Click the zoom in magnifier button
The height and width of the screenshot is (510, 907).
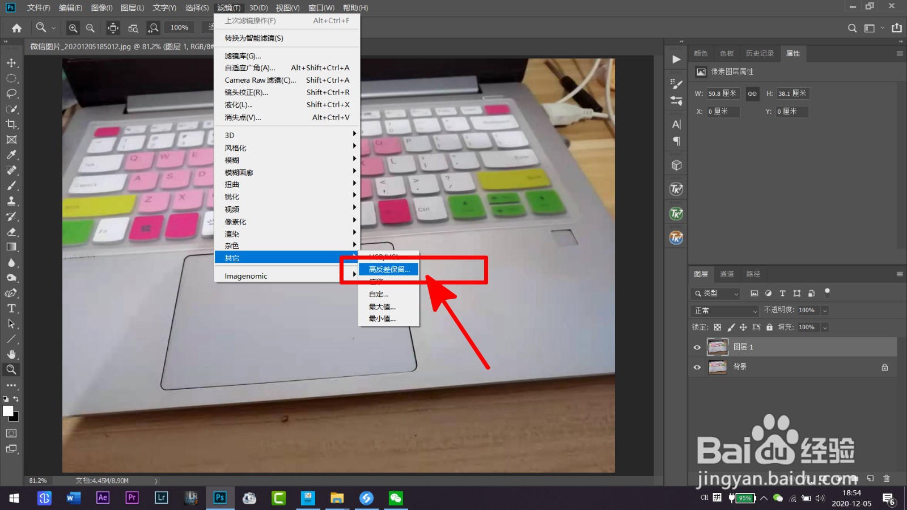click(x=73, y=28)
